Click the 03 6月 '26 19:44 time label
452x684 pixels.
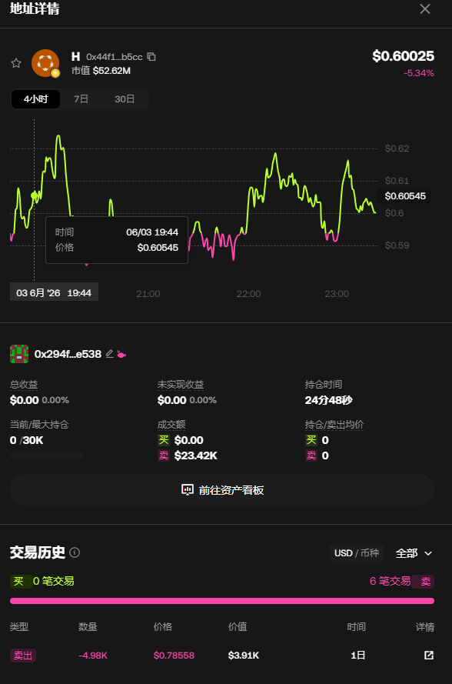[x=54, y=292]
